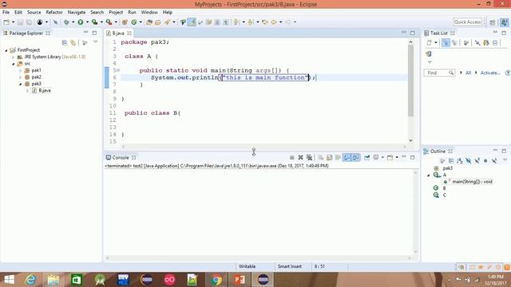Image resolution: width=511 pixels, height=287 pixels.
Task: Select the B.java editor tab
Action: tap(118, 33)
